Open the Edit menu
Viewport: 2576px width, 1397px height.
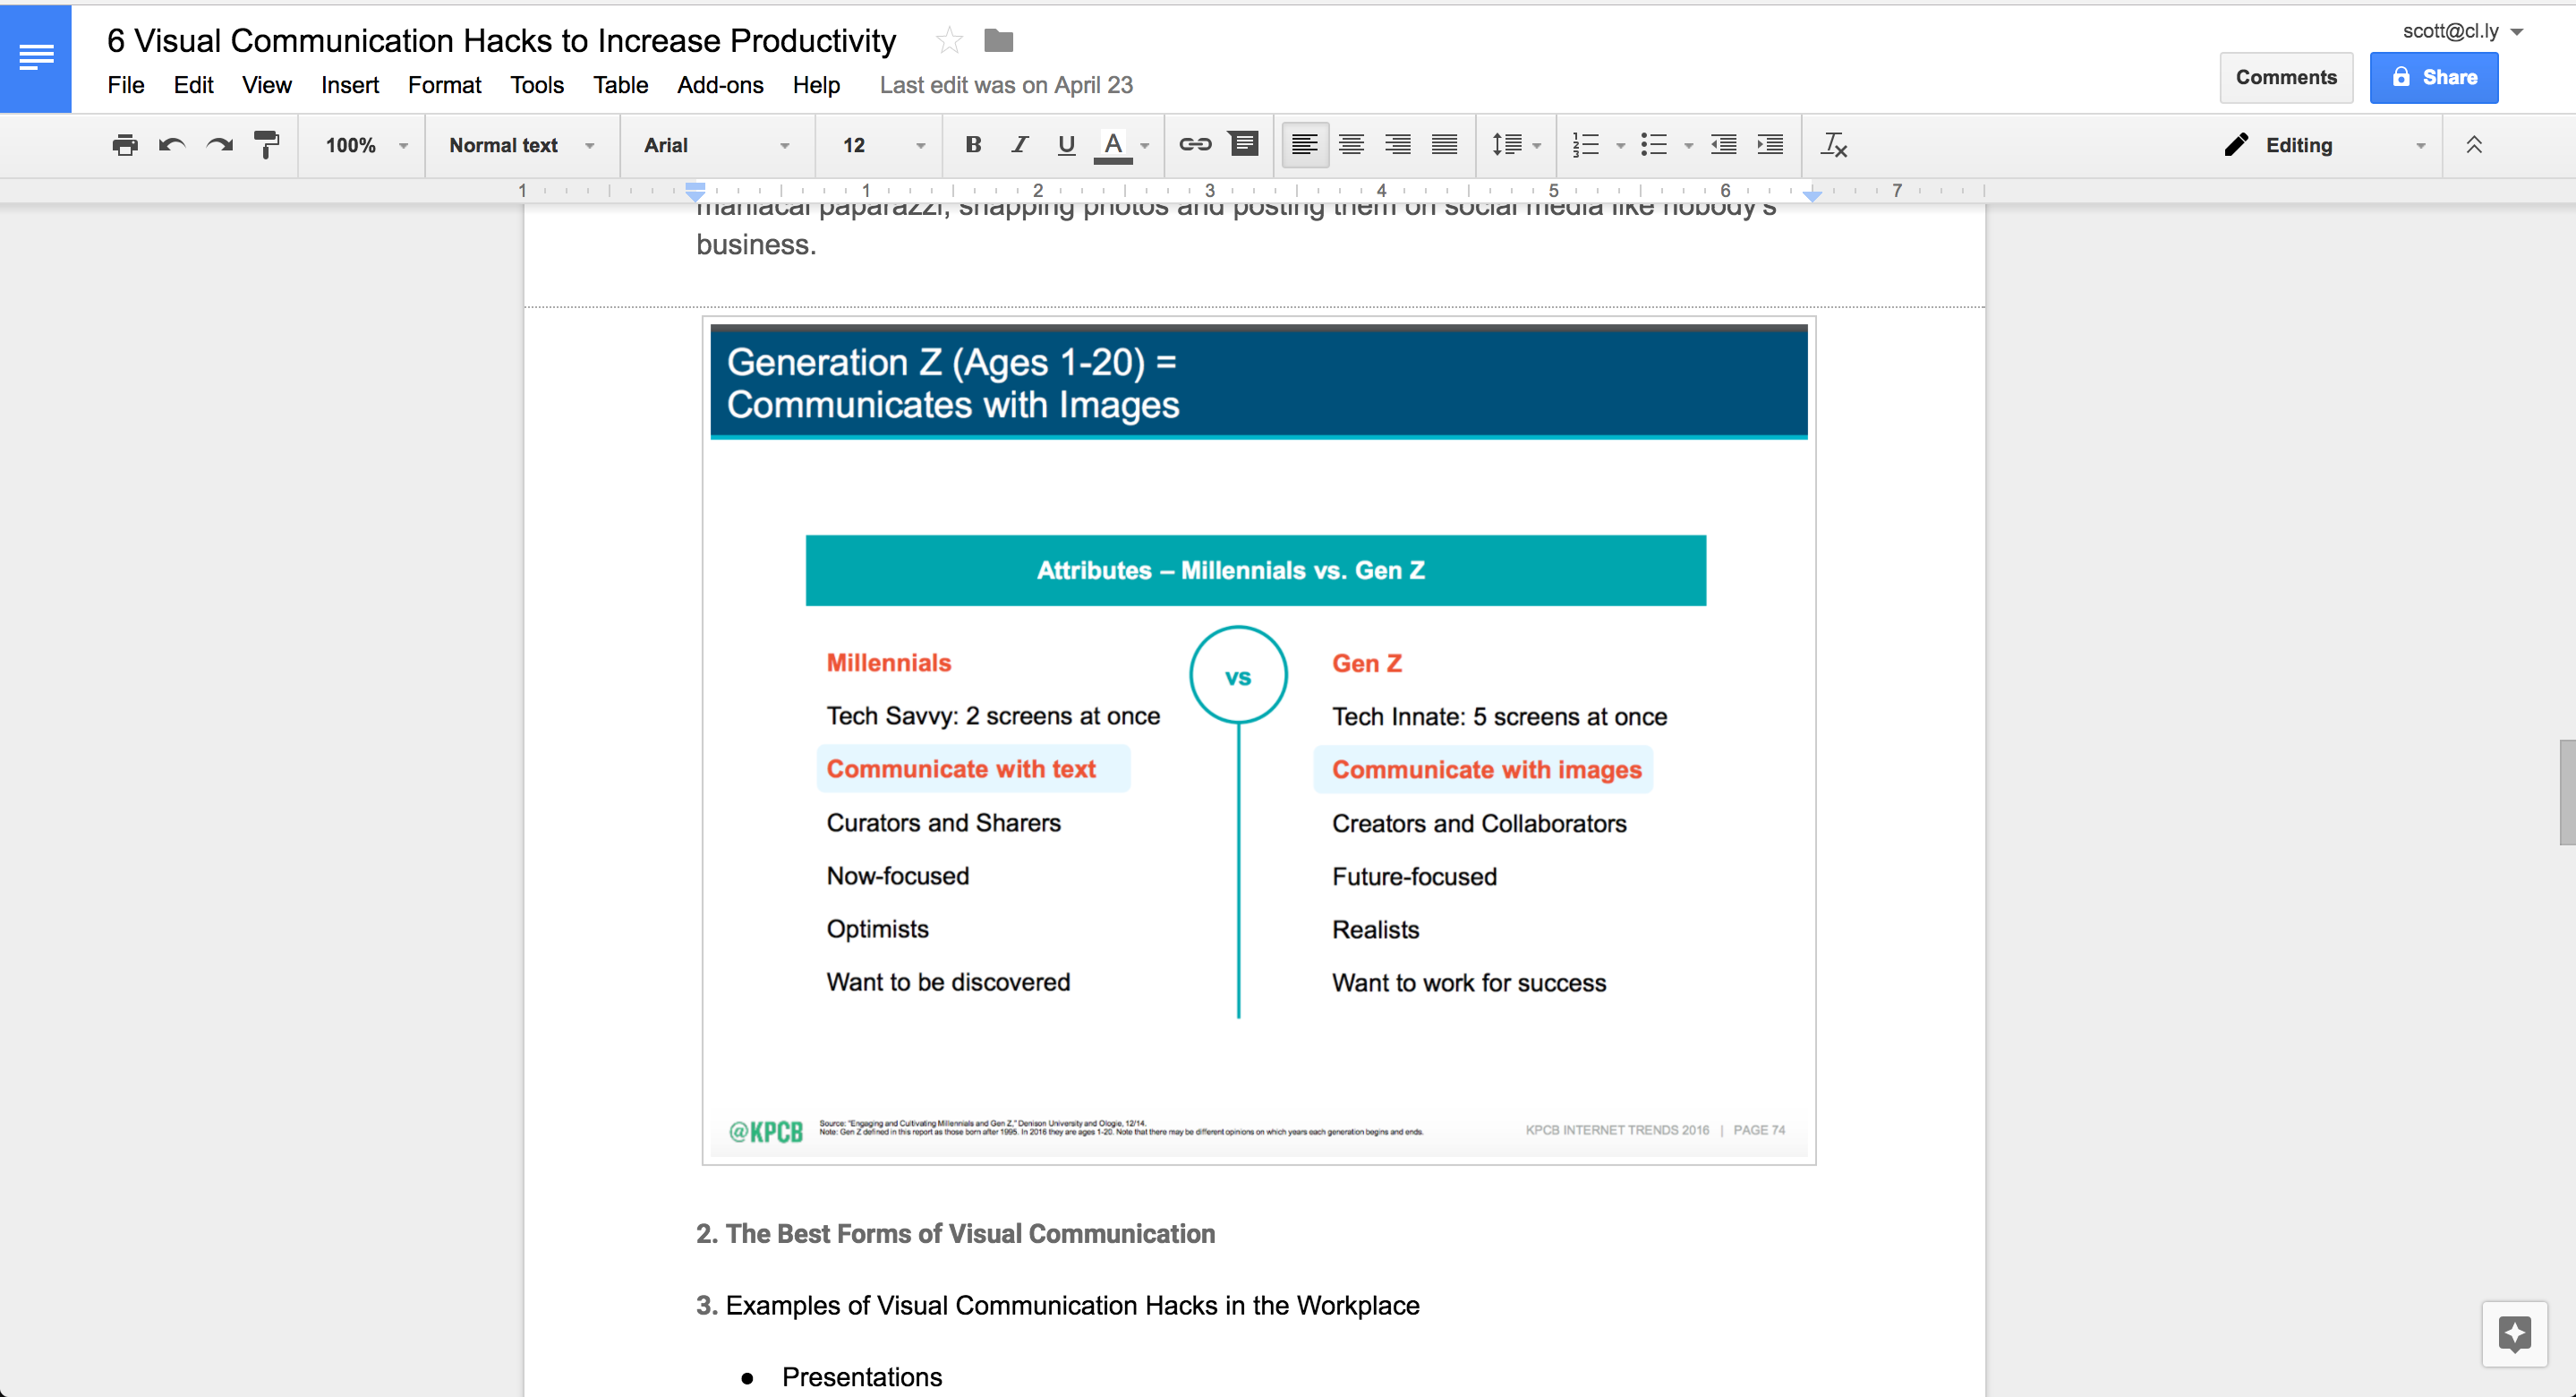(x=193, y=85)
